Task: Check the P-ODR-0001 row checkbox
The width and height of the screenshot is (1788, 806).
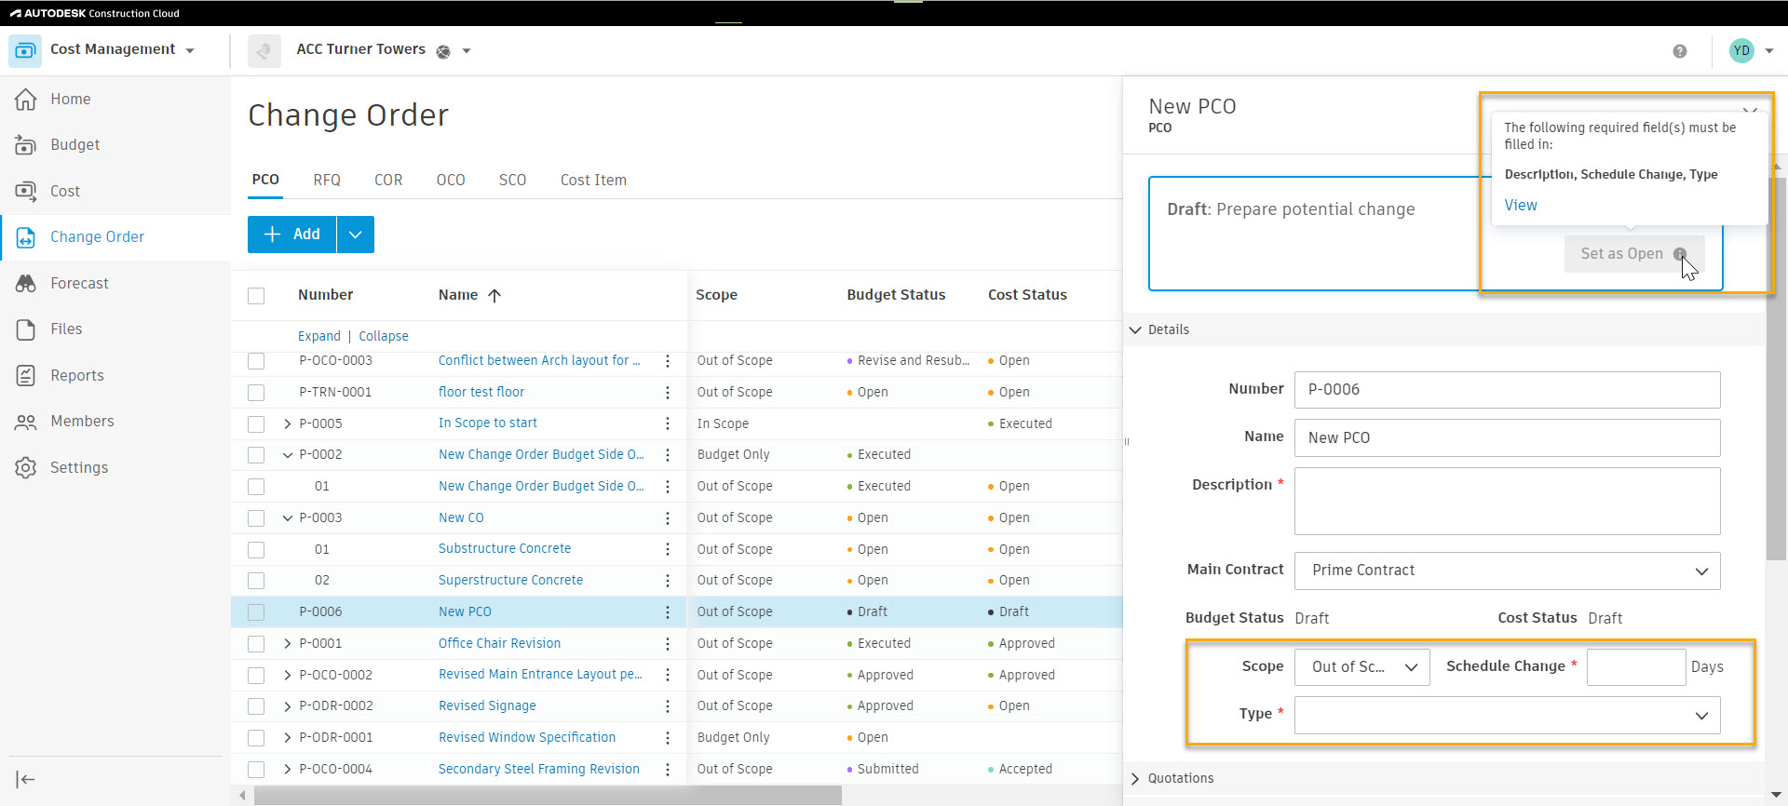Action: [256, 738]
